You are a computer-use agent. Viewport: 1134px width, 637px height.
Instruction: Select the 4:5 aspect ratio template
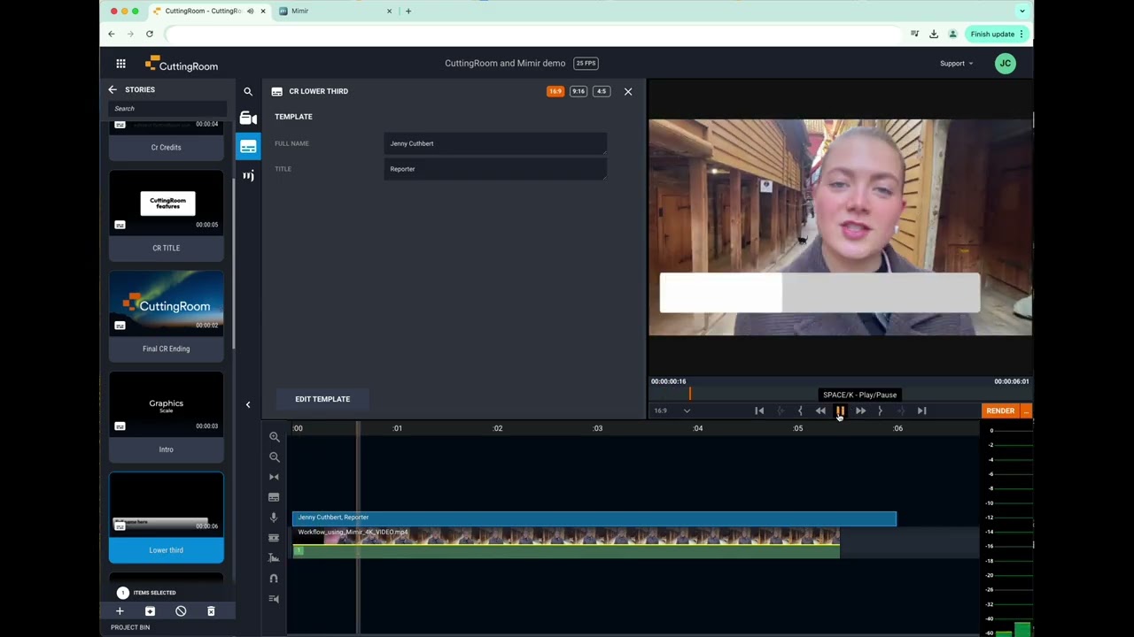pyautogui.click(x=602, y=91)
